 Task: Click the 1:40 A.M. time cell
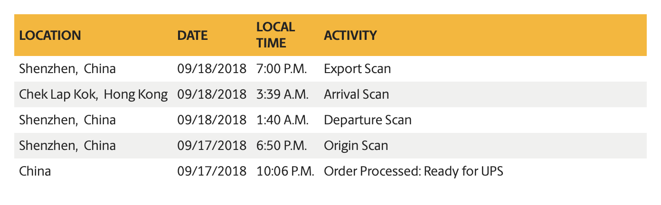[x=282, y=120]
